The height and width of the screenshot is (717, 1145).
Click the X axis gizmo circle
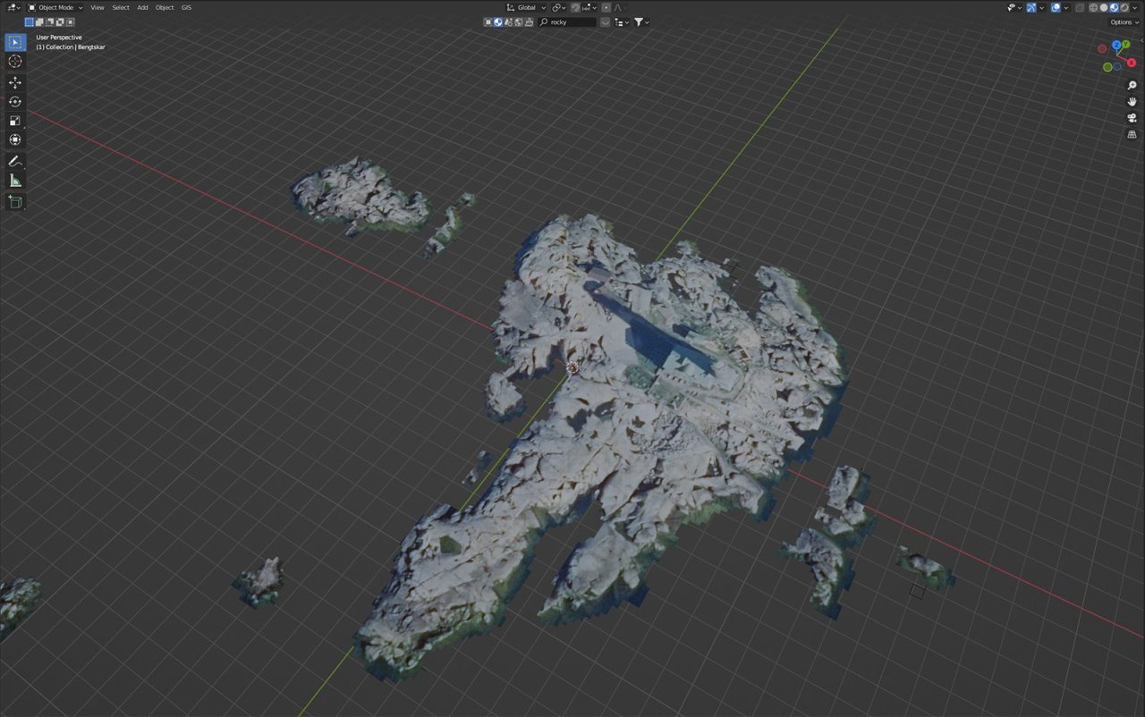[x=1132, y=63]
